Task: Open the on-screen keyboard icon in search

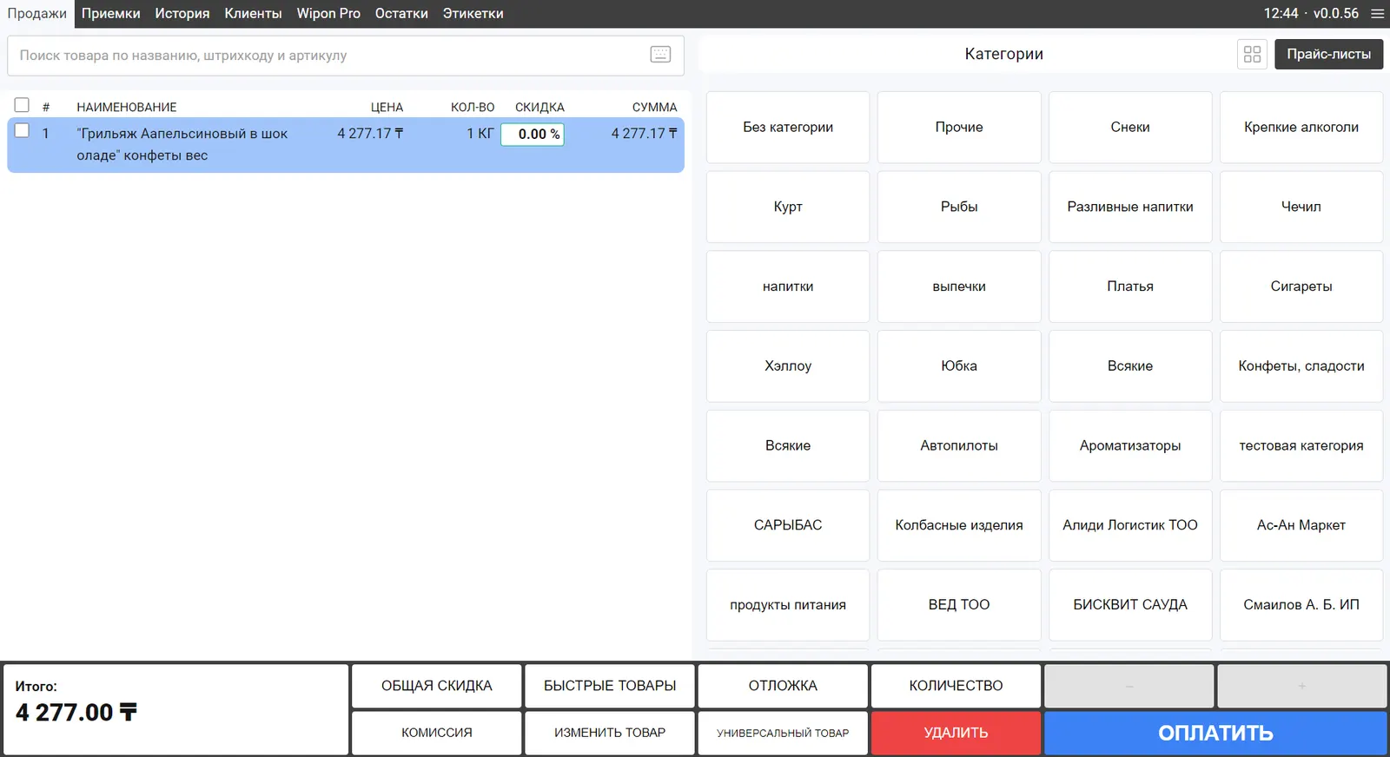Action: click(x=660, y=55)
